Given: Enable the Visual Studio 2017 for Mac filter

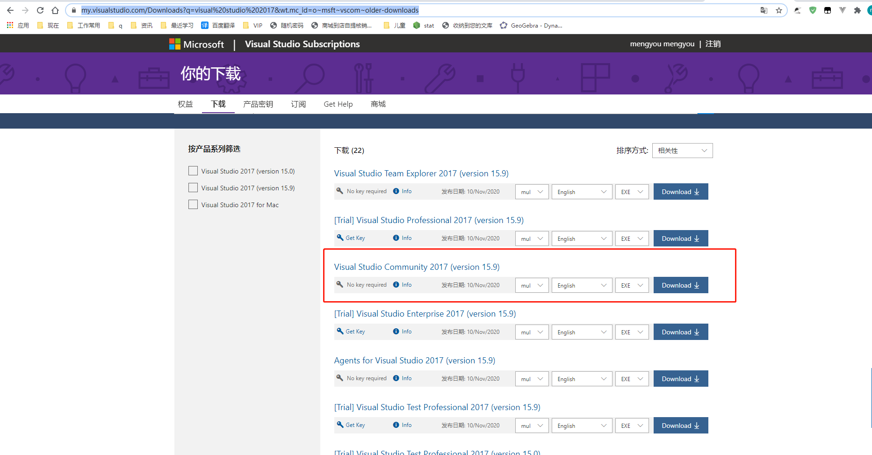Looking at the screenshot, I should [x=193, y=204].
